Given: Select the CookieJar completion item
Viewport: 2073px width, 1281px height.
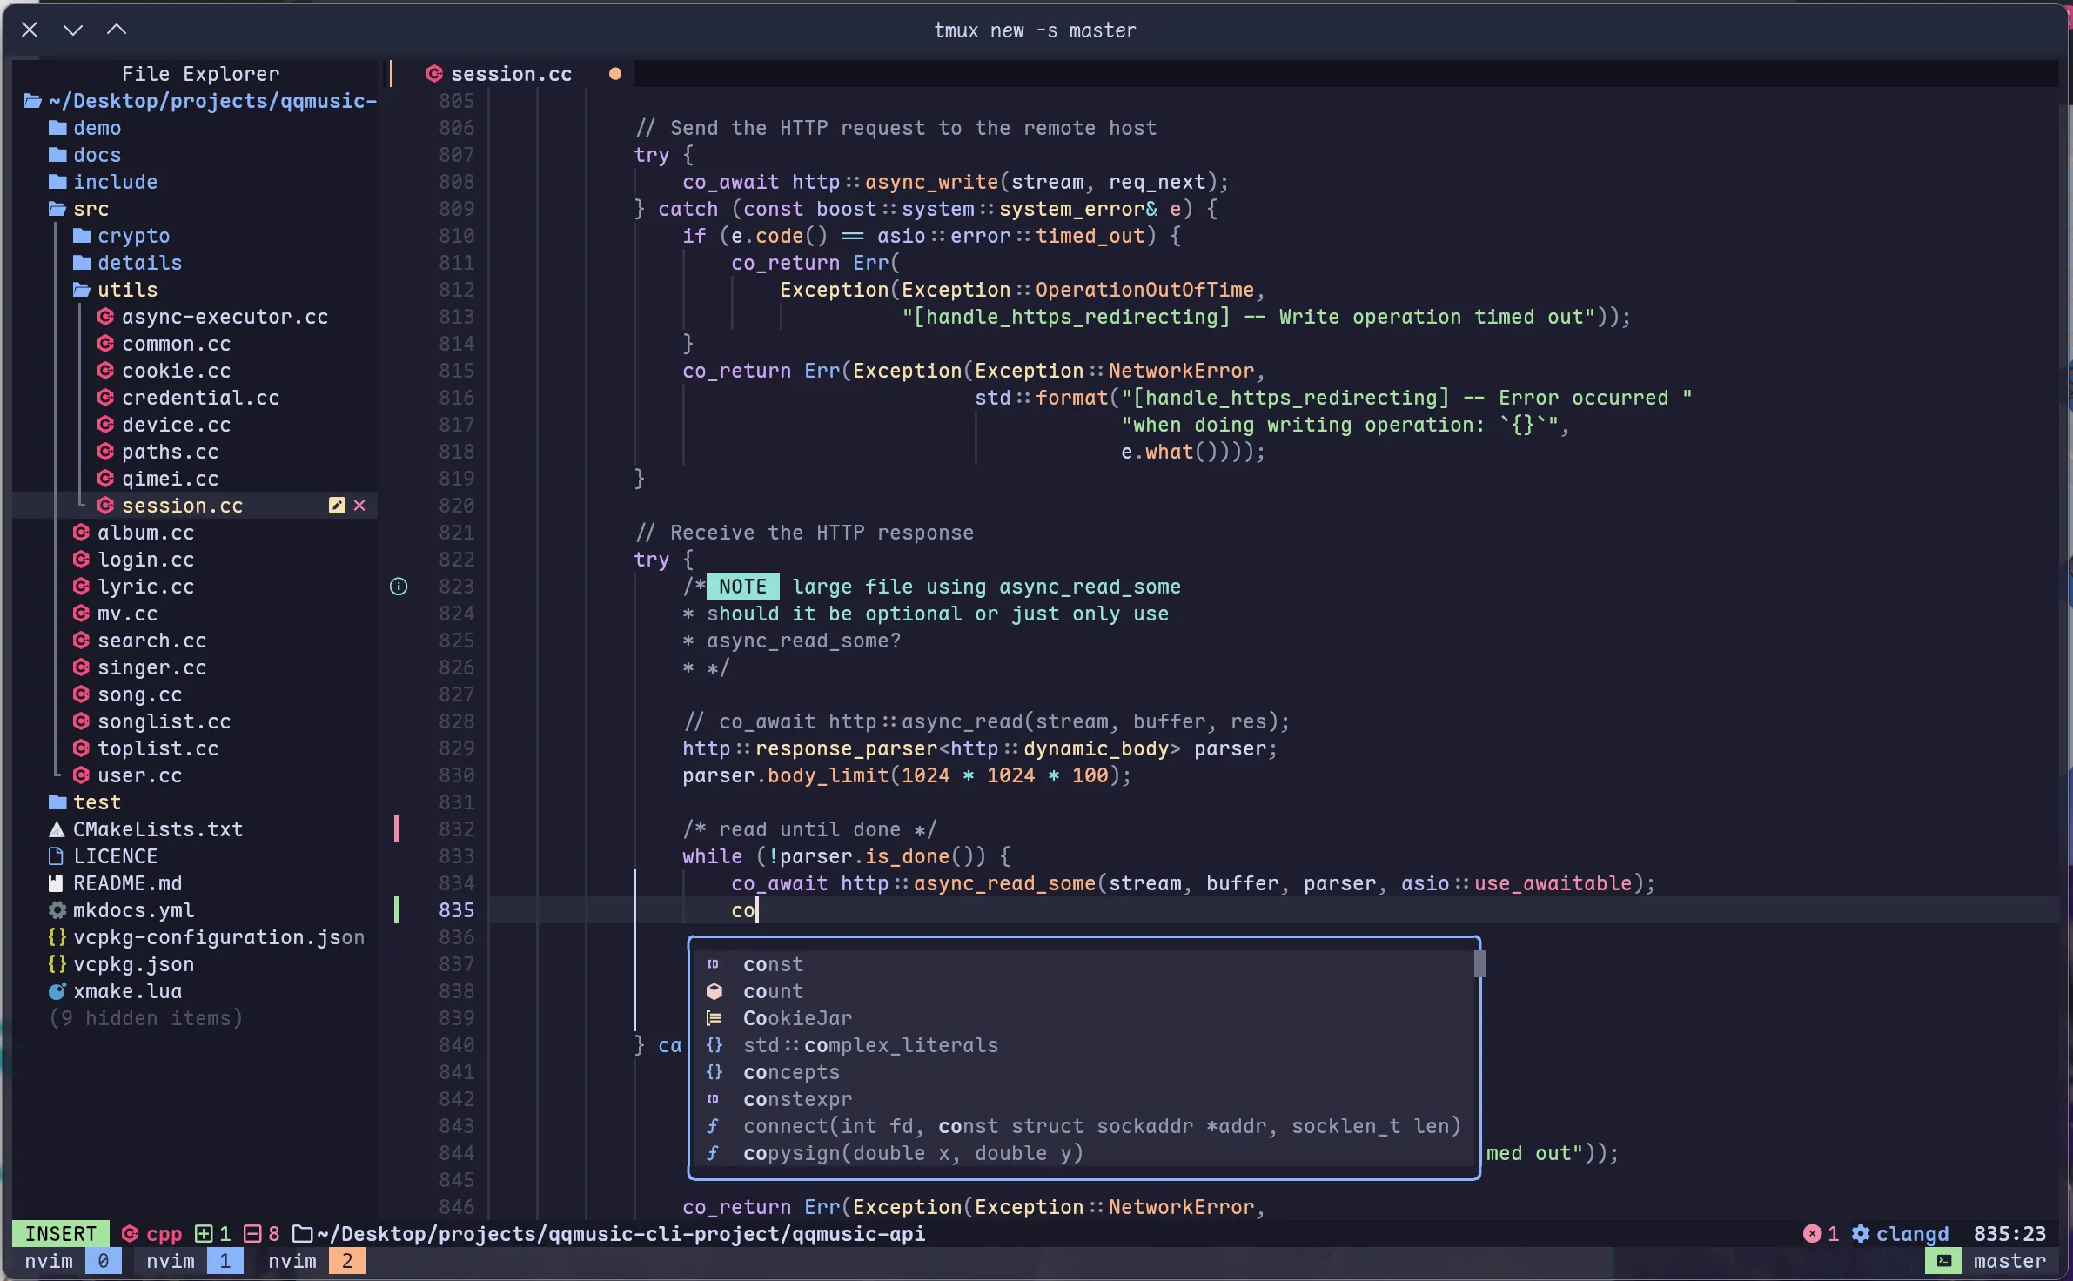Looking at the screenshot, I should pyautogui.click(x=797, y=1018).
